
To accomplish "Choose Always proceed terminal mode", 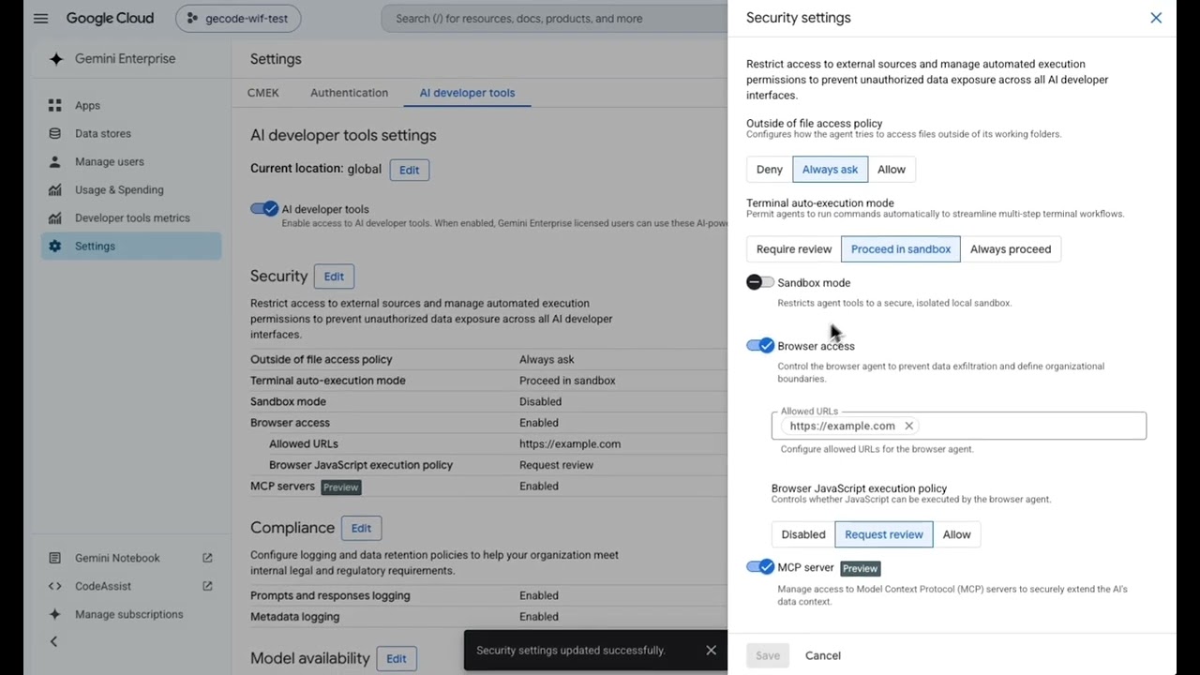I will pyautogui.click(x=1011, y=249).
